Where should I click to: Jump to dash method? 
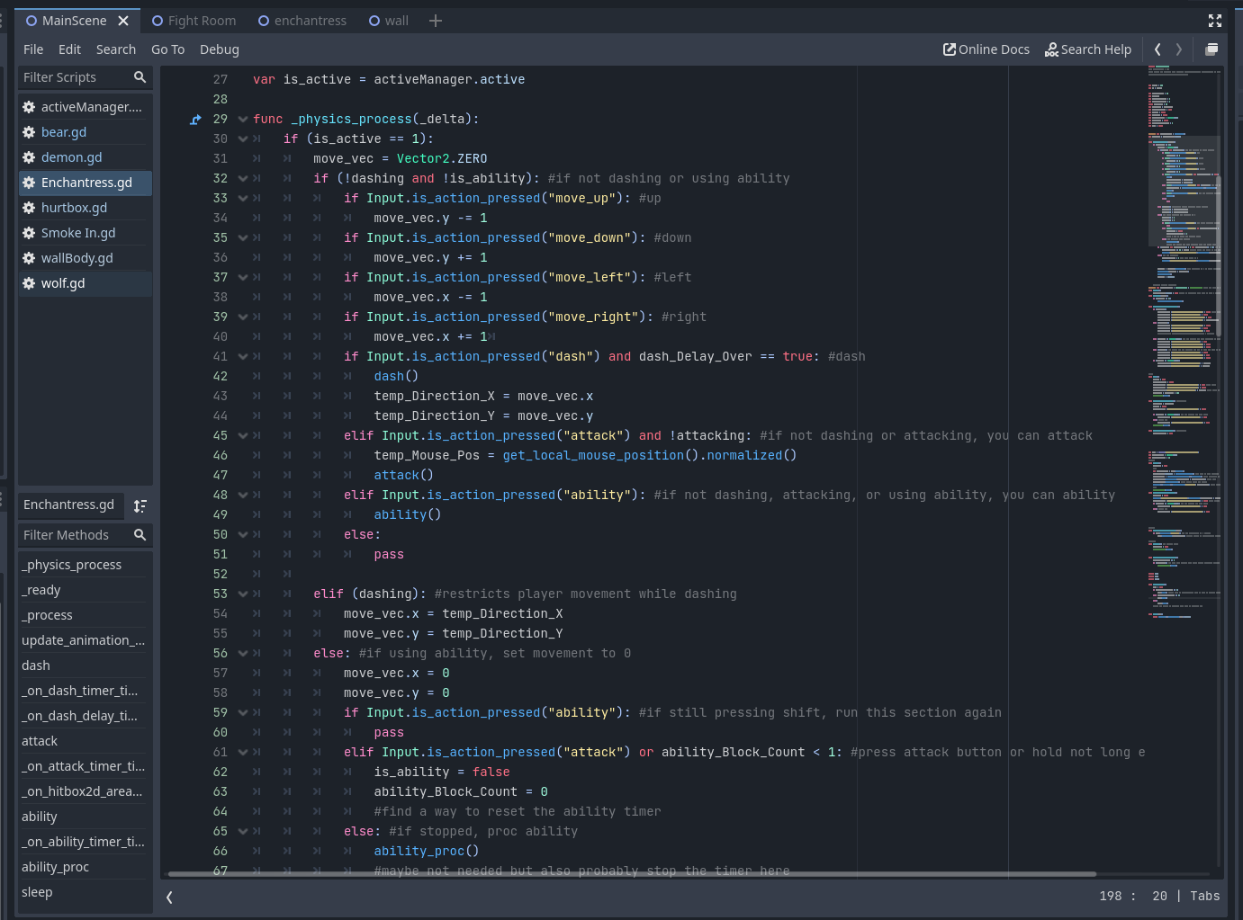pos(83,665)
